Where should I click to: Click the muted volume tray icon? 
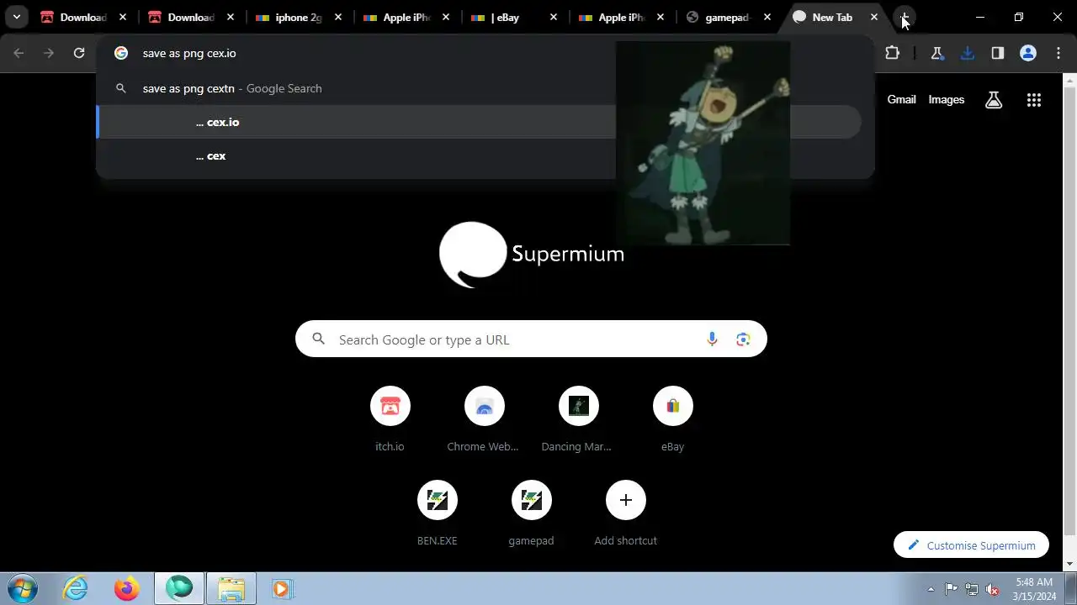pyautogui.click(x=993, y=589)
